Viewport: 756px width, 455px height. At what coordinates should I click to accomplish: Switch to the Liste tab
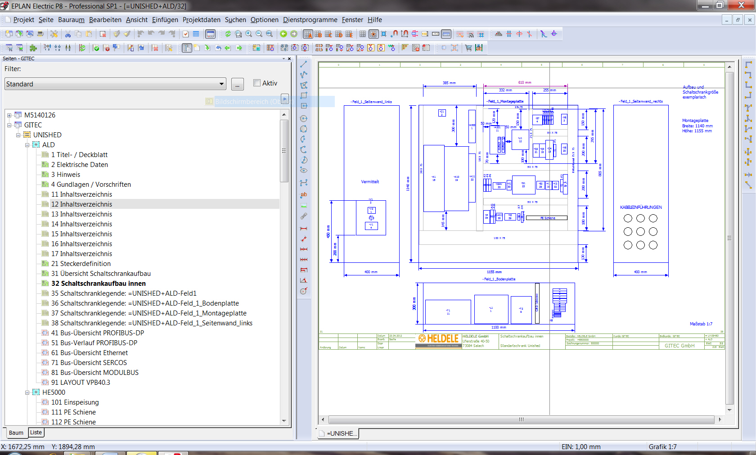click(36, 432)
